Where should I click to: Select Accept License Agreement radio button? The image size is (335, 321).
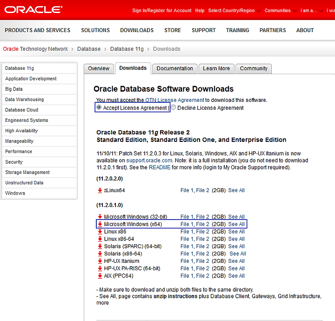99,107
